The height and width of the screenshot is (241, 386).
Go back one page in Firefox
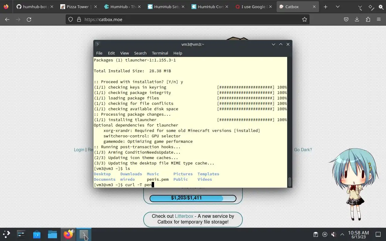[x=7, y=19]
